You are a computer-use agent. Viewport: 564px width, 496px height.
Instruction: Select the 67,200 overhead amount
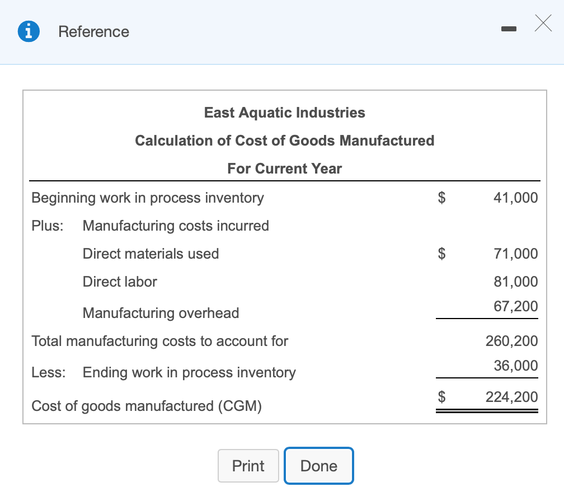[x=515, y=306]
